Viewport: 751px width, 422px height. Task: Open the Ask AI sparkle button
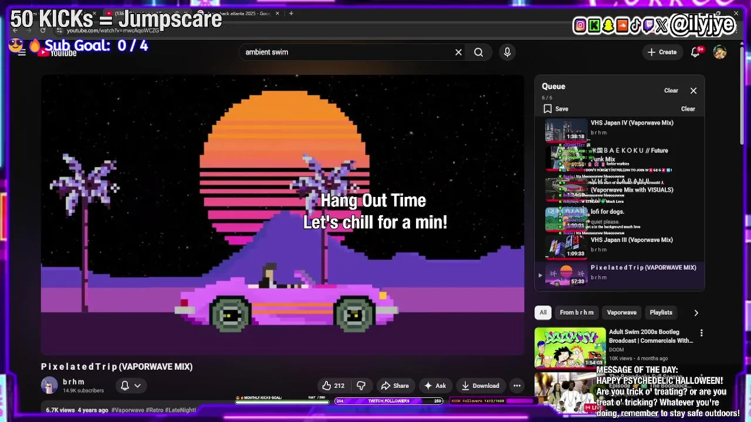tap(435, 386)
